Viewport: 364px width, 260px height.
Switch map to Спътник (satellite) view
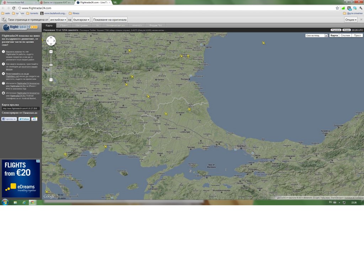(345, 36)
